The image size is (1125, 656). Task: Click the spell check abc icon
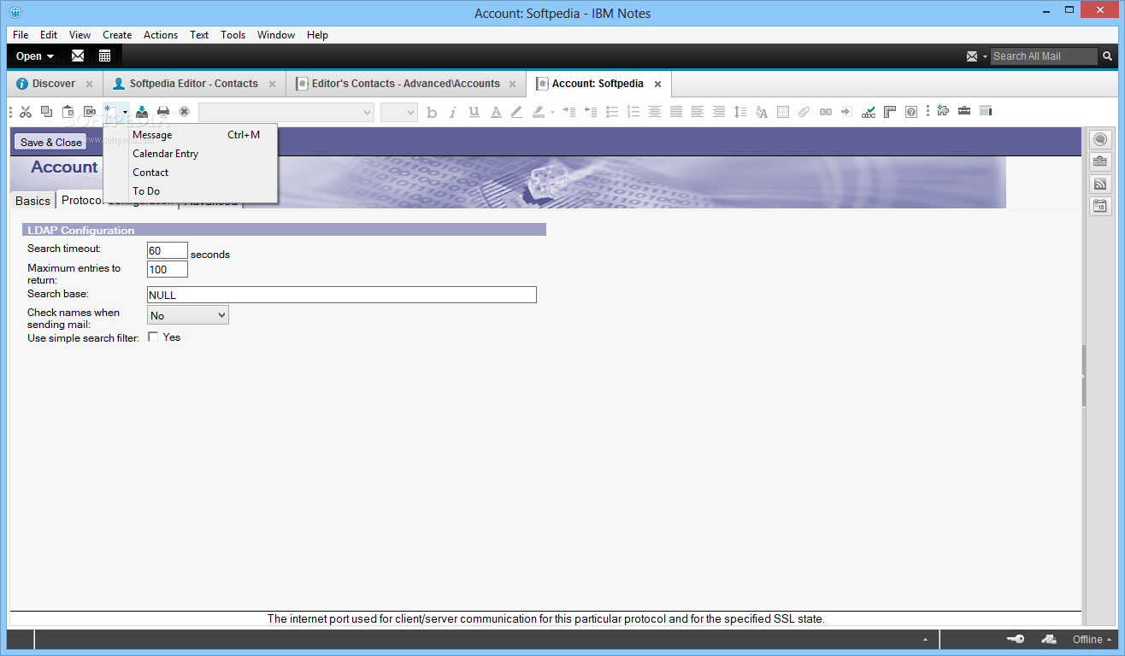869,112
